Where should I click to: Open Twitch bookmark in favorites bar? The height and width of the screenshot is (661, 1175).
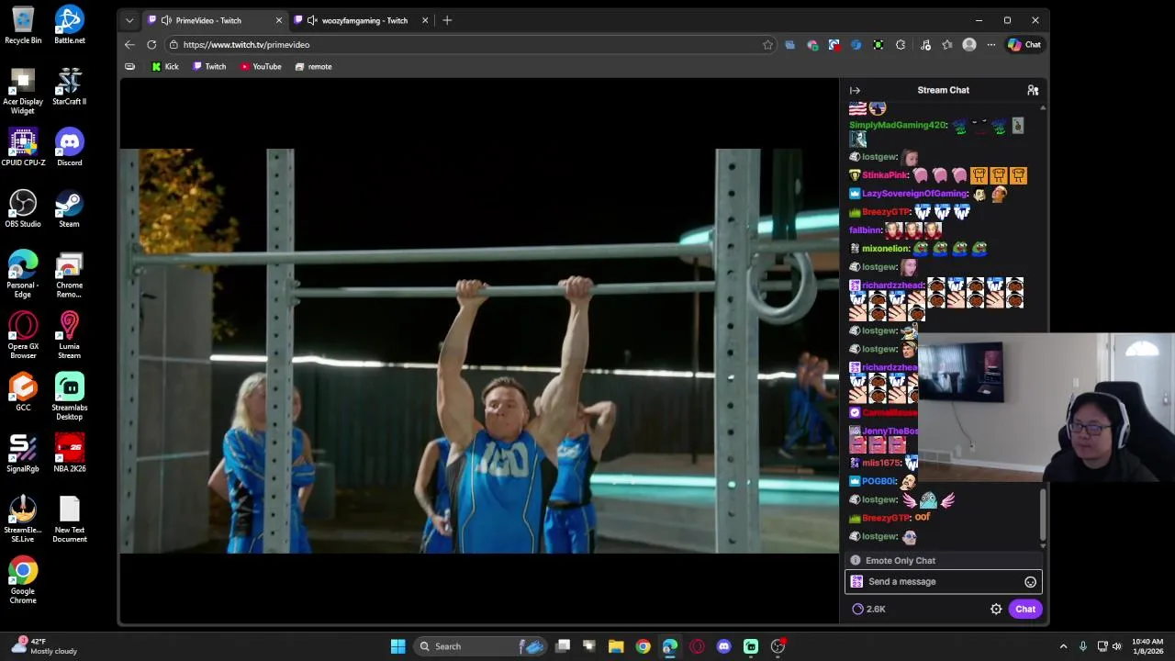(209, 67)
